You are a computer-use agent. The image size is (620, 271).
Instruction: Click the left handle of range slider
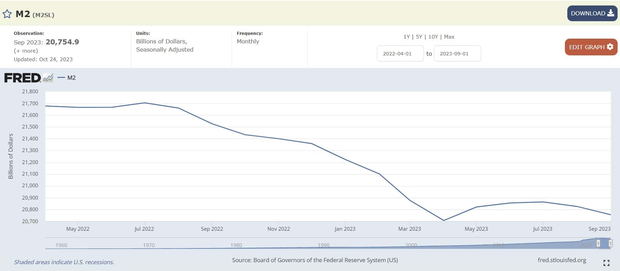coord(598,243)
